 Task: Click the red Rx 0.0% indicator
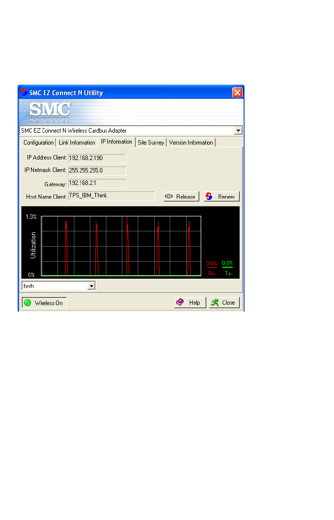click(212, 268)
